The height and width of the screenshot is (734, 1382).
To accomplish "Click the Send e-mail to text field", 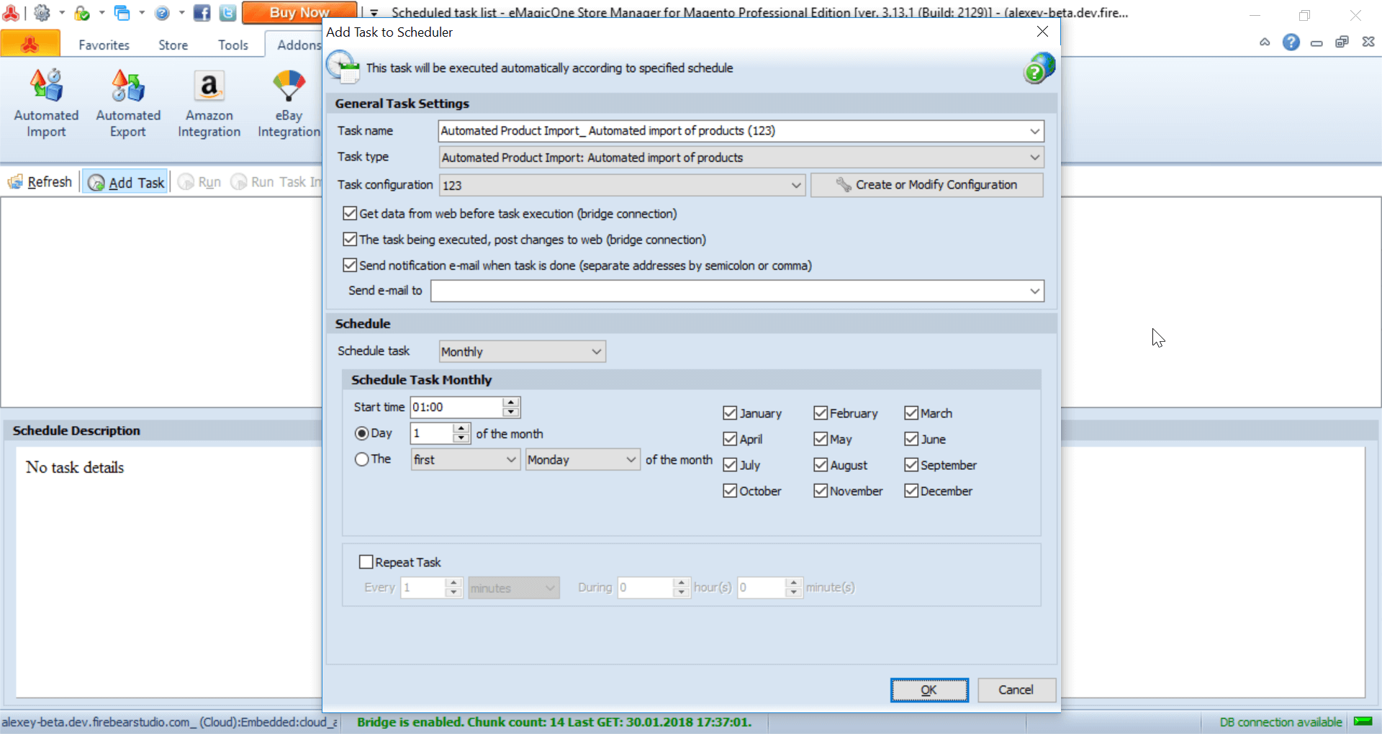I will coord(729,291).
